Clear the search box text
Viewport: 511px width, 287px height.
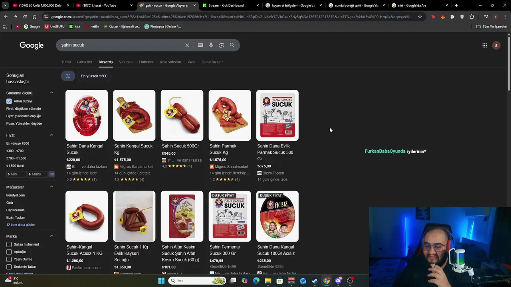pyautogui.click(x=187, y=45)
